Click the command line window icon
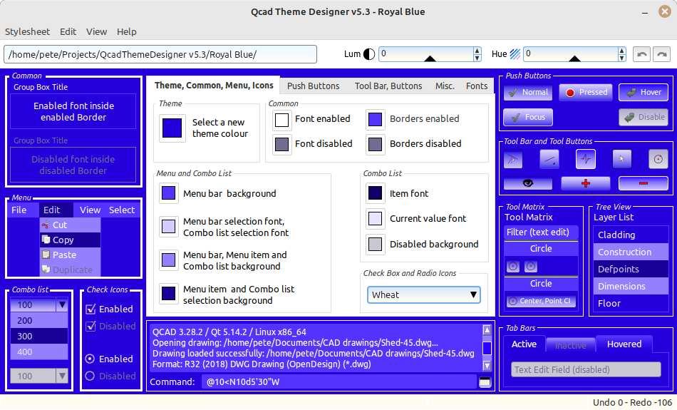 [x=485, y=382]
